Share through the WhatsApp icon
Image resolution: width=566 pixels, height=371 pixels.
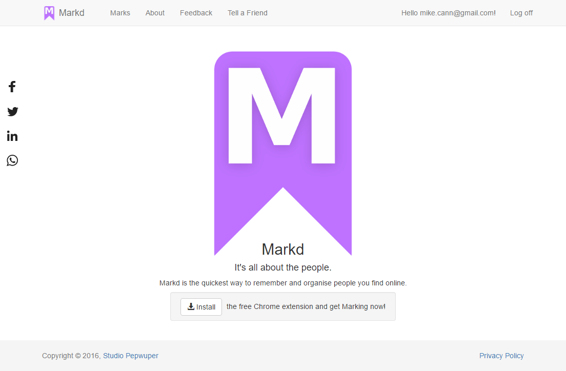pyautogui.click(x=12, y=160)
